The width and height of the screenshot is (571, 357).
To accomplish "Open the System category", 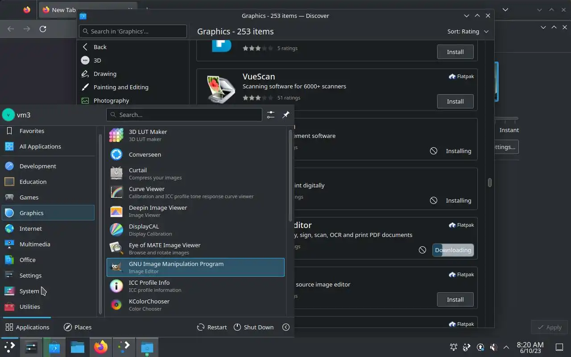I will (48, 291).
